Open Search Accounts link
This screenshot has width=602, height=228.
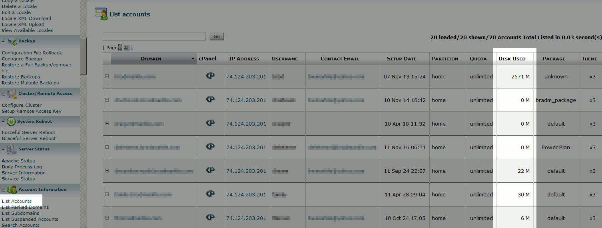21,225
